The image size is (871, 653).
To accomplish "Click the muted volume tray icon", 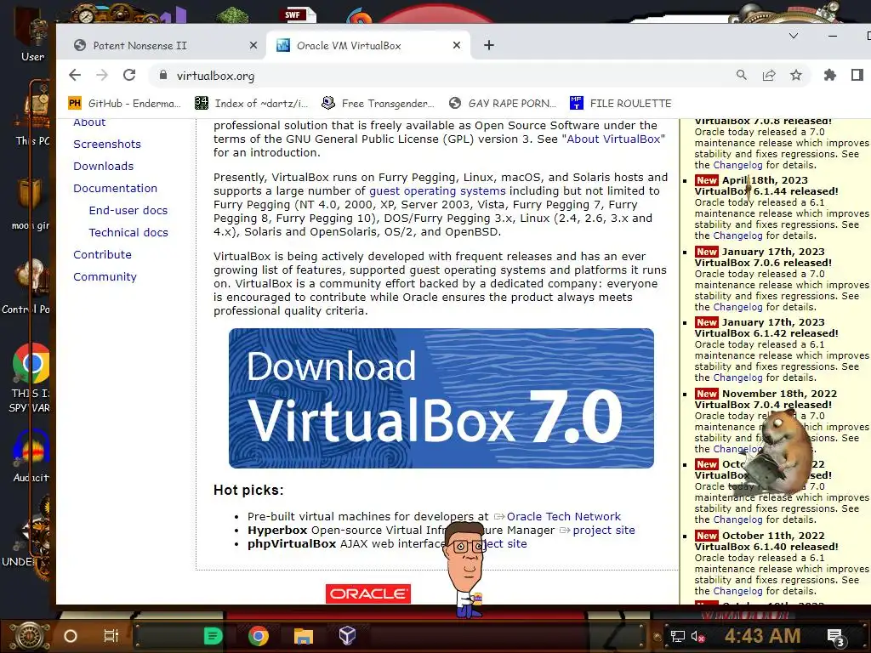I will pos(697,636).
